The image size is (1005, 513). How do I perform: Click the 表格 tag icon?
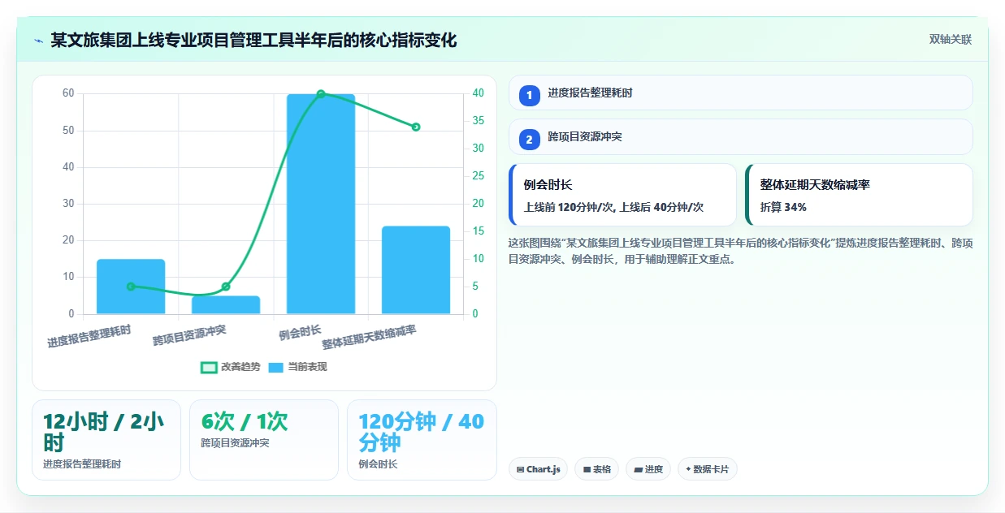pyautogui.click(x=587, y=470)
